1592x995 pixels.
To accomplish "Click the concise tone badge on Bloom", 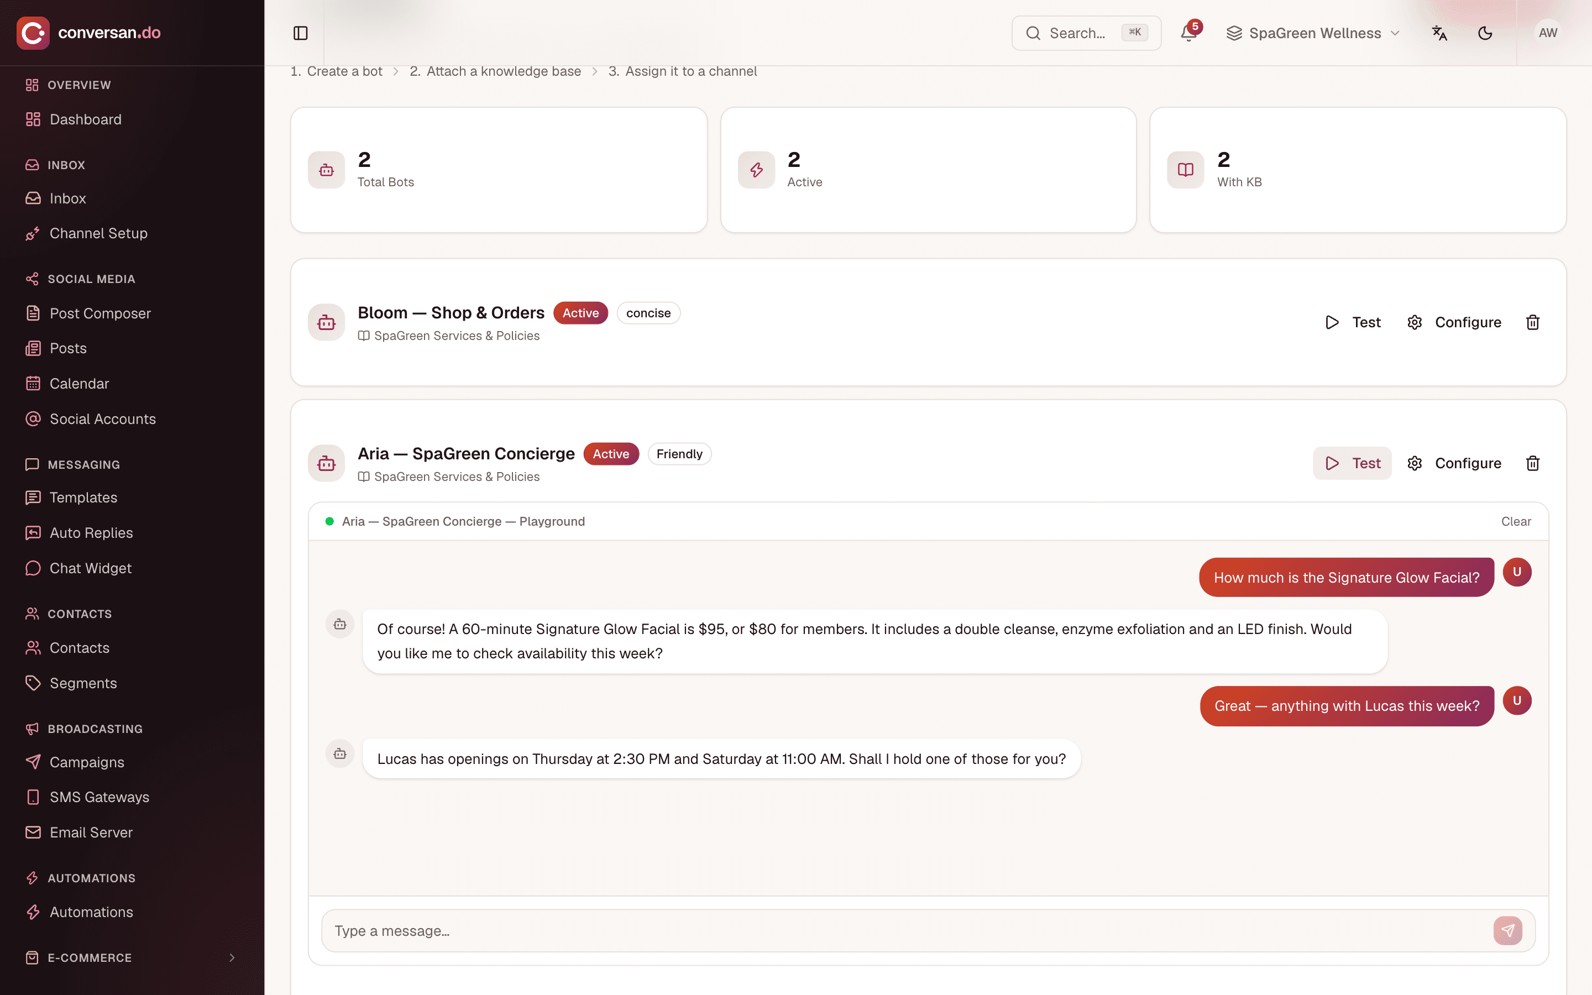I will click(x=648, y=313).
